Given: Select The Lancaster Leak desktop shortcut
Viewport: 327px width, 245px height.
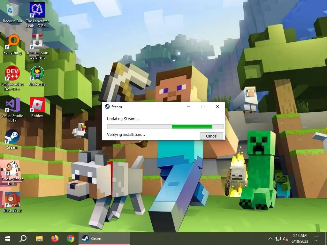Looking at the screenshot, I should 37,15.
